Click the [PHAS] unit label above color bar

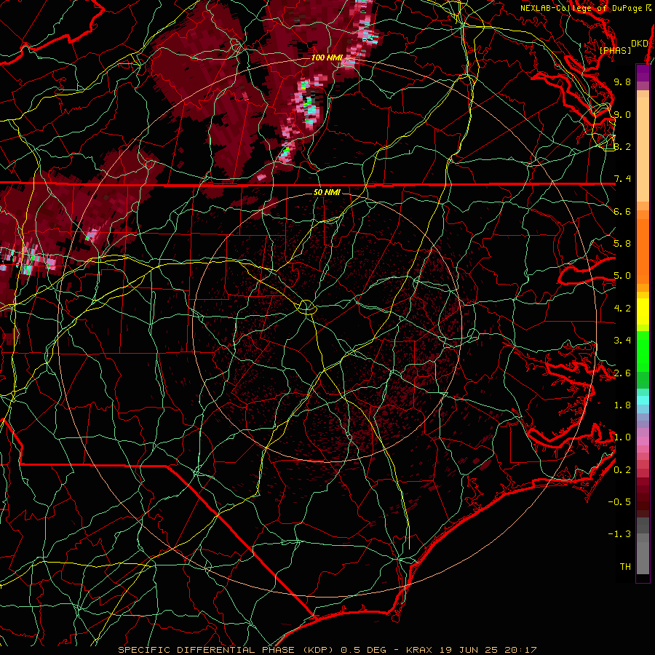click(615, 50)
